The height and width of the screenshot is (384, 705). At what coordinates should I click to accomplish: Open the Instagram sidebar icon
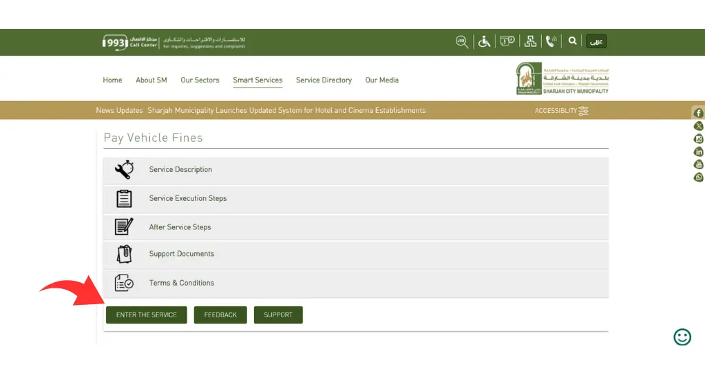pyautogui.click(x=698, y=139)
